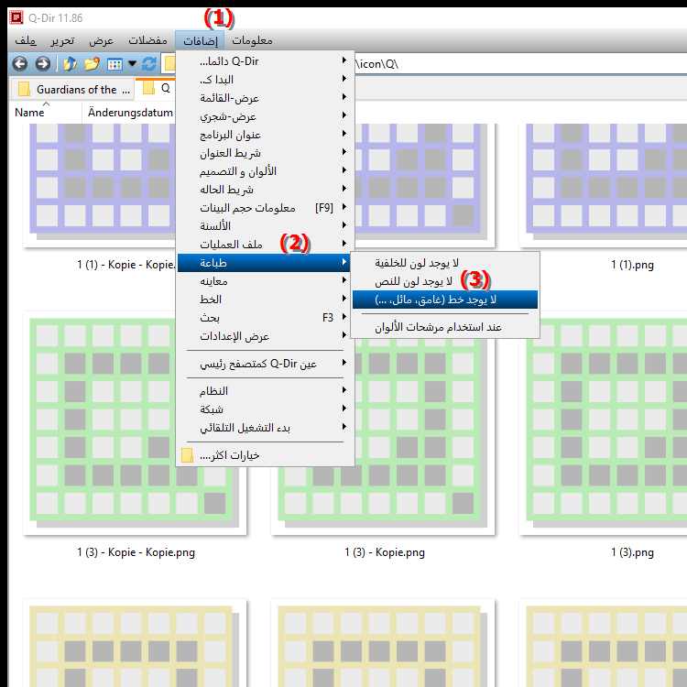The width and height of the screenshot is (687, 687).
Task: Open the الخط submenu
Action: tap(263, 300)
